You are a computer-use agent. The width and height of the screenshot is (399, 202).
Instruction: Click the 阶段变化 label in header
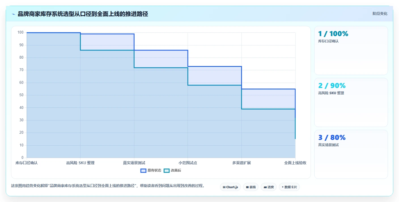(x=380, y=14)
